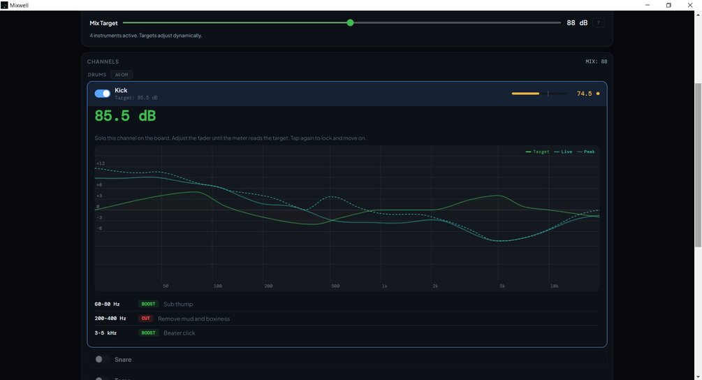The image size is (702, 380).
Task: Expand the Snare channel row
Action: (347, 360)
